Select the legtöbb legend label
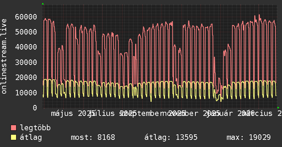 tap(35, 128)
